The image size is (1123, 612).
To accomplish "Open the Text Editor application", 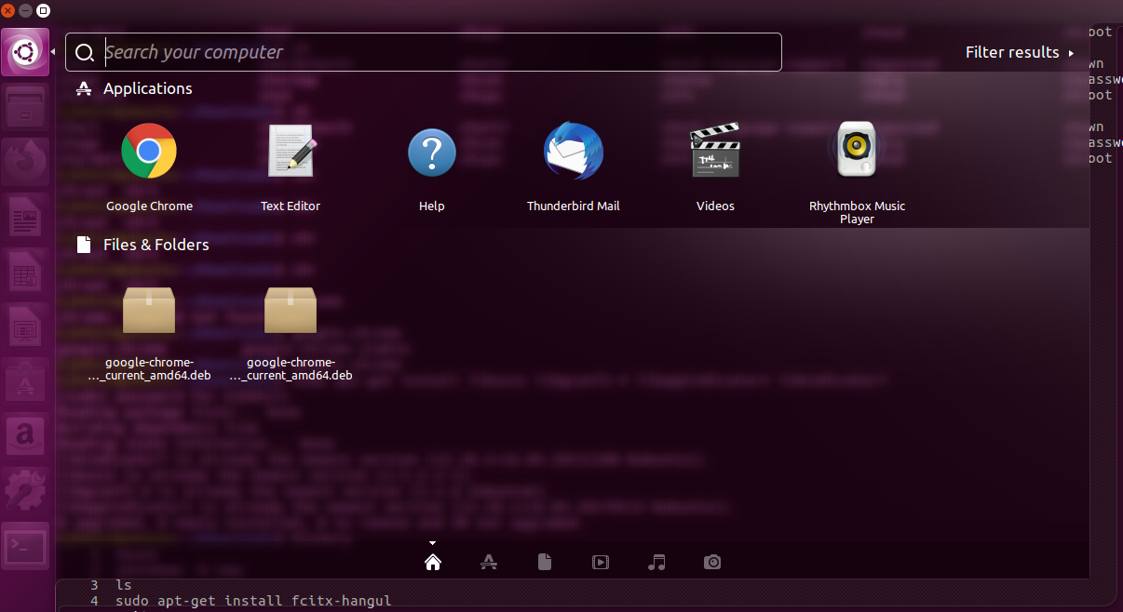I will pyautogui.click(x=291, y=167).
